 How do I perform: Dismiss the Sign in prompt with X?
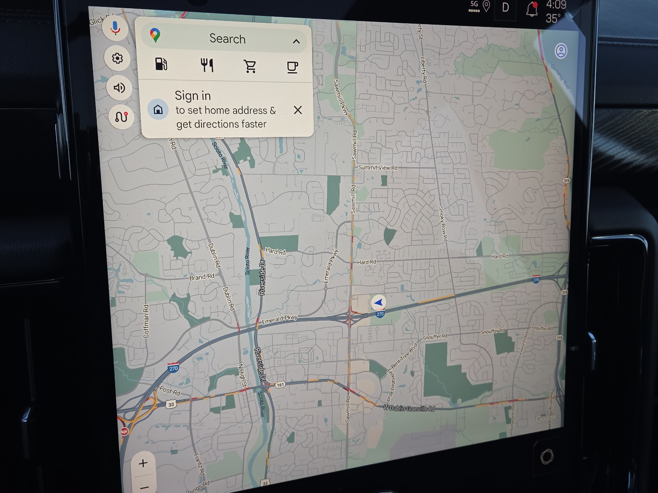tap(297, 110)
